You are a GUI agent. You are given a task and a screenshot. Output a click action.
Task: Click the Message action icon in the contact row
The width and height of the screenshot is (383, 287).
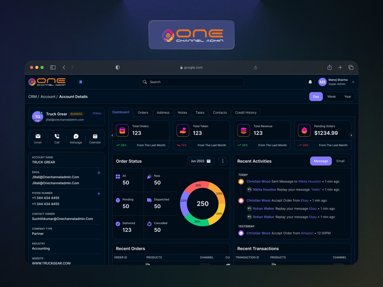[x=76, y=136]
